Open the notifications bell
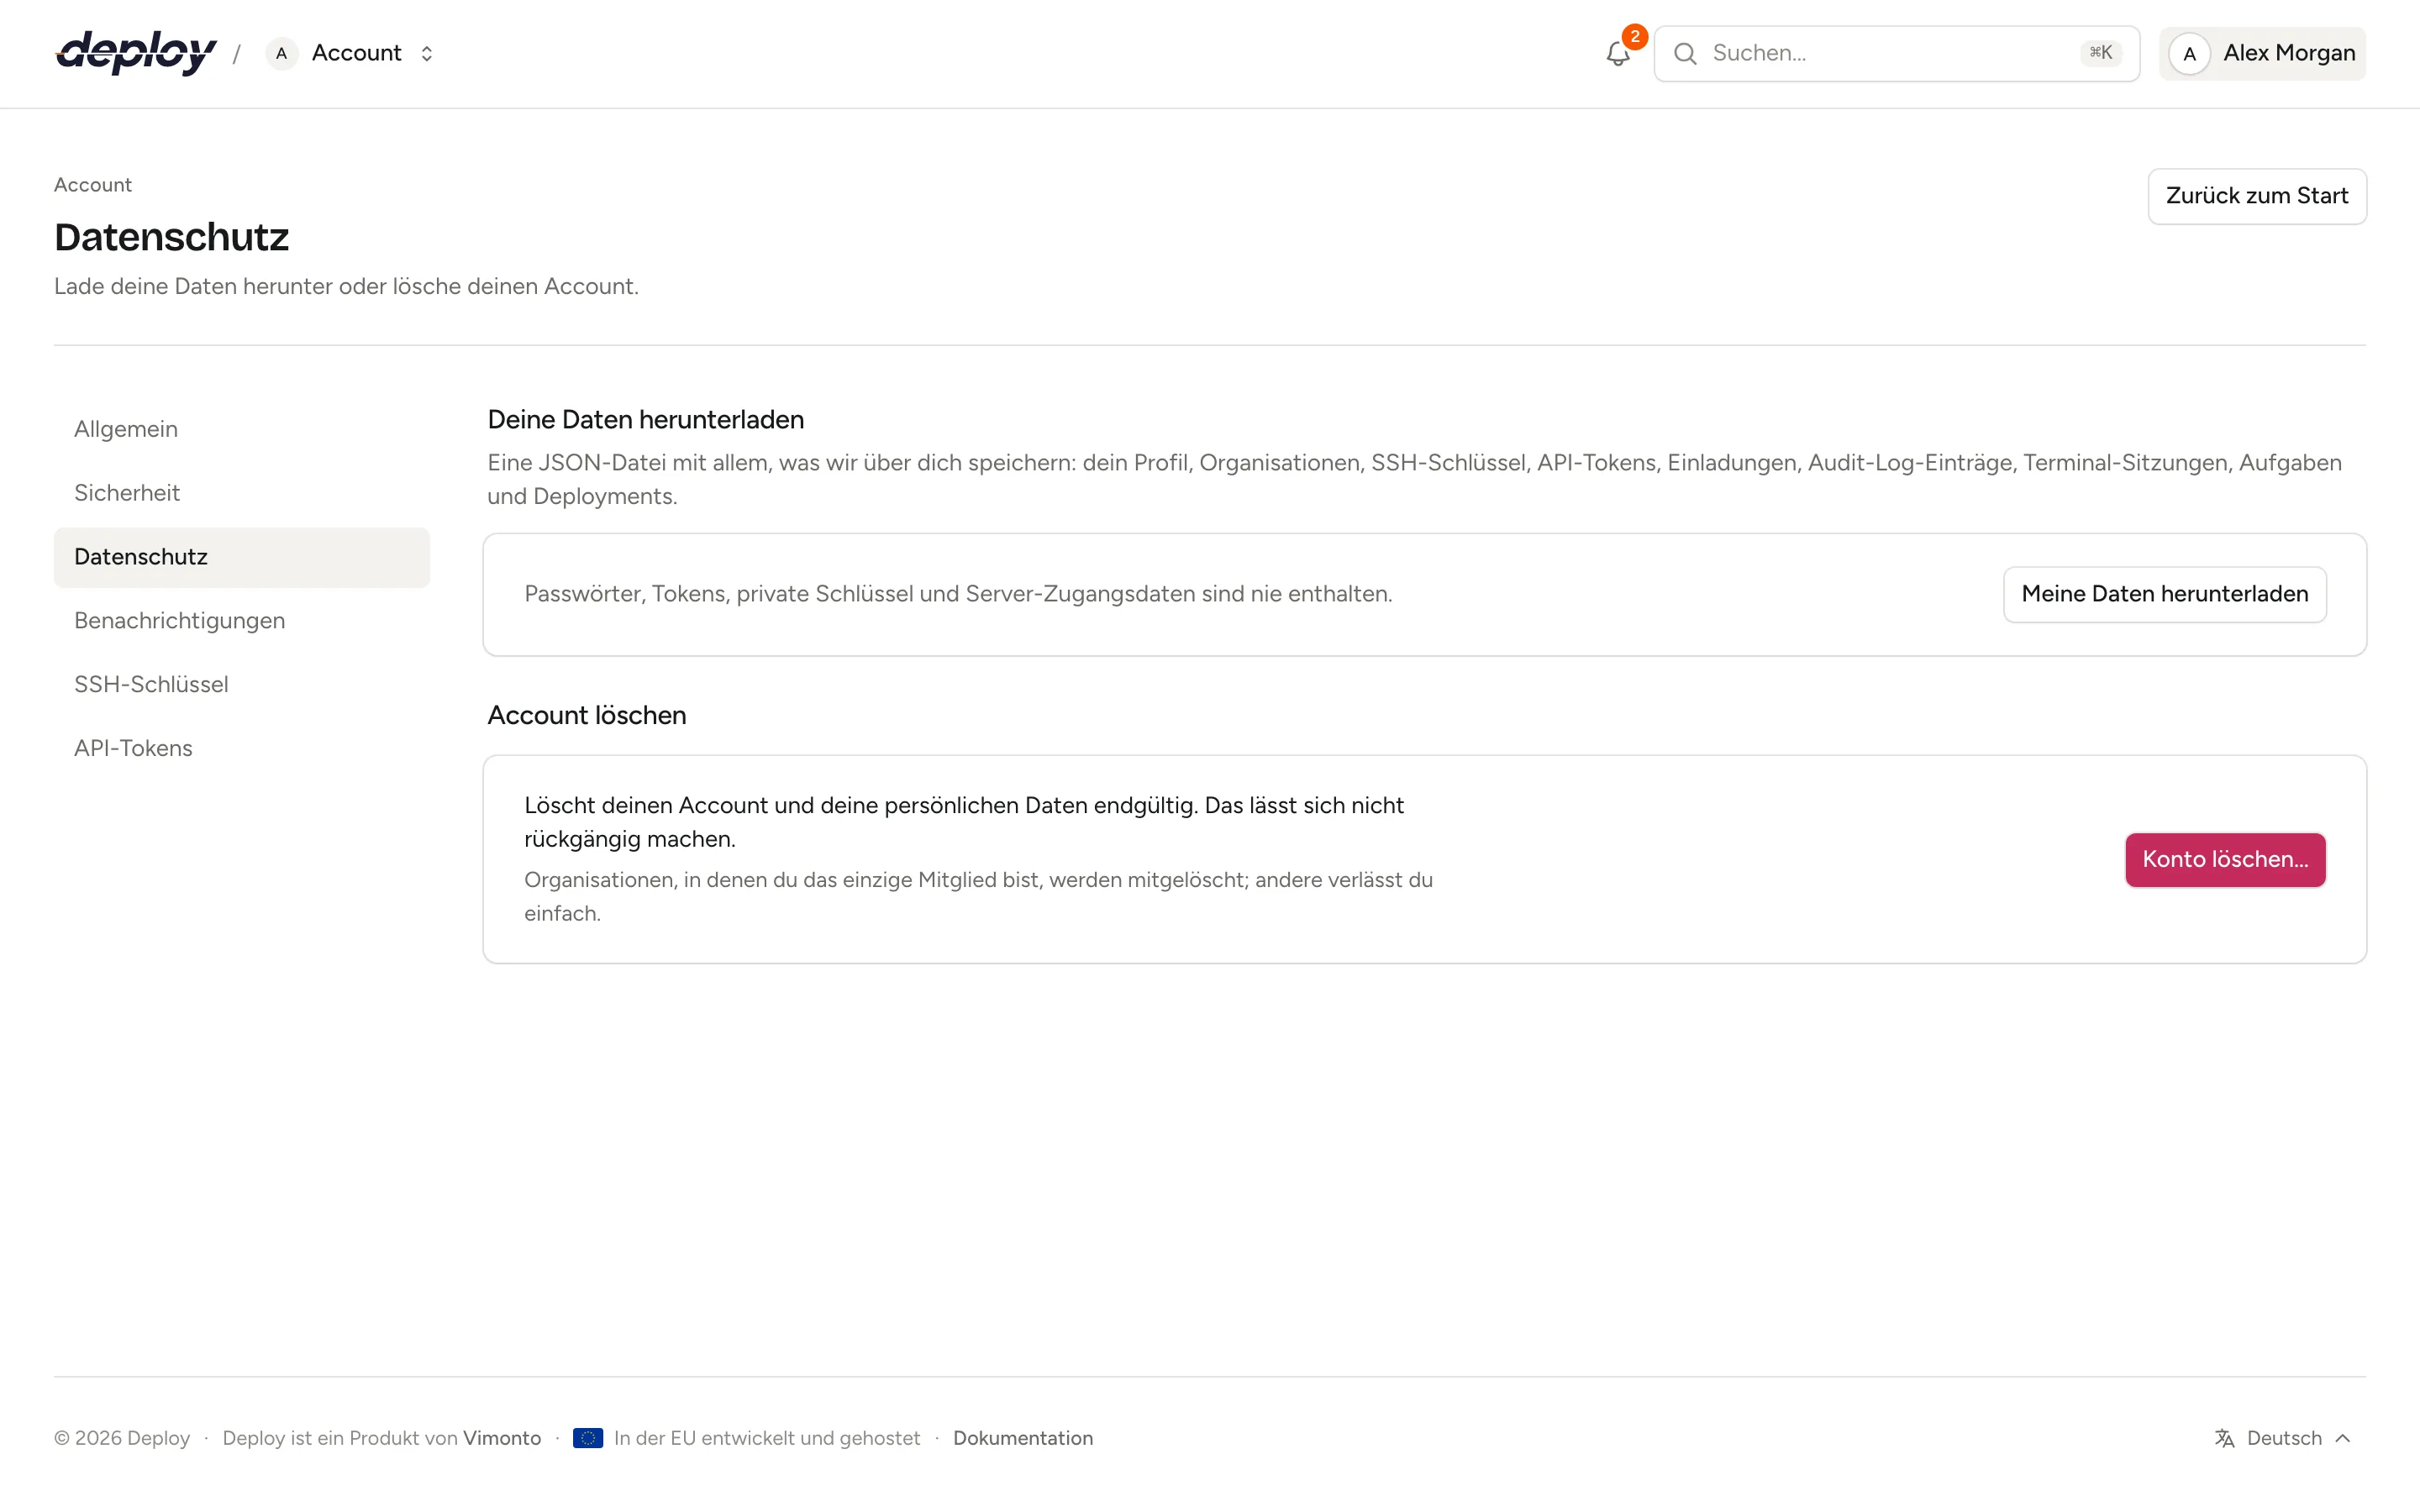2420x1512 pixels. [x=1618, y=54]
